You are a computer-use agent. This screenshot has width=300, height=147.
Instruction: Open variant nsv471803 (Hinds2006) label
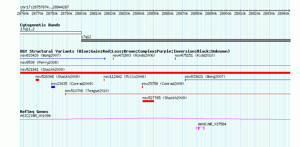134,56
